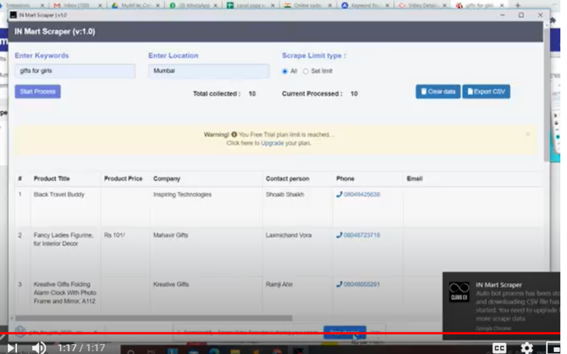
Task: Click phone number 08048723718
Action: pyautogui.click(x=362, y=235)
